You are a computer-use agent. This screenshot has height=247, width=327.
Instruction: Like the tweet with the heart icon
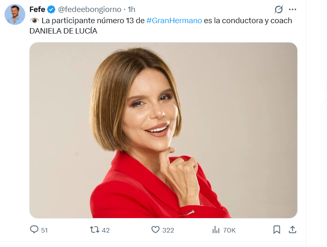pos(155,230)
